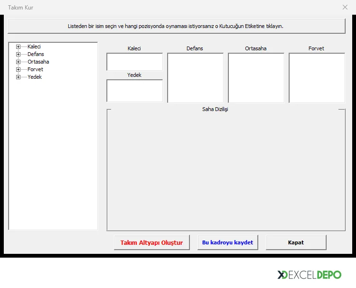Screen dimensions: 356x288
Task: Close the Takım Kur dialog window
Action: [x=345, y=7]
